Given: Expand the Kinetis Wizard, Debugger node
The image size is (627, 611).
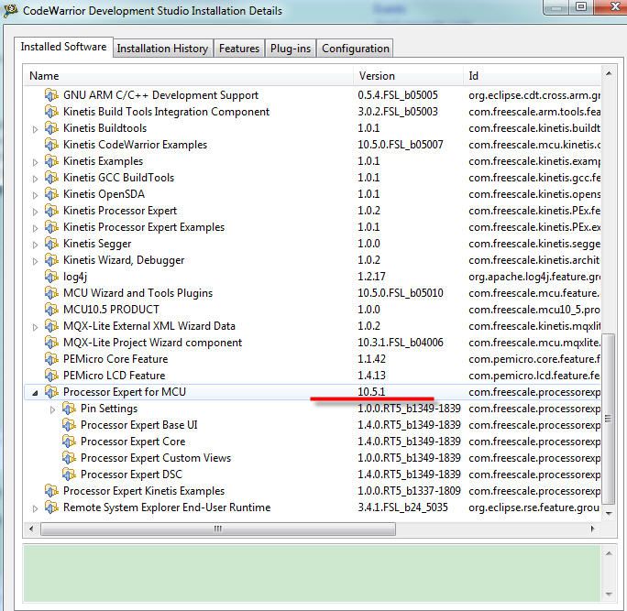Looking at the screenshot, I should (35, 261).
